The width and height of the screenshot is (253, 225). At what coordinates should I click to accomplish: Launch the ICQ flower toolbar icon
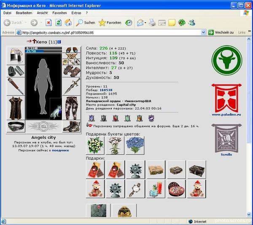[x=182, y=23]
